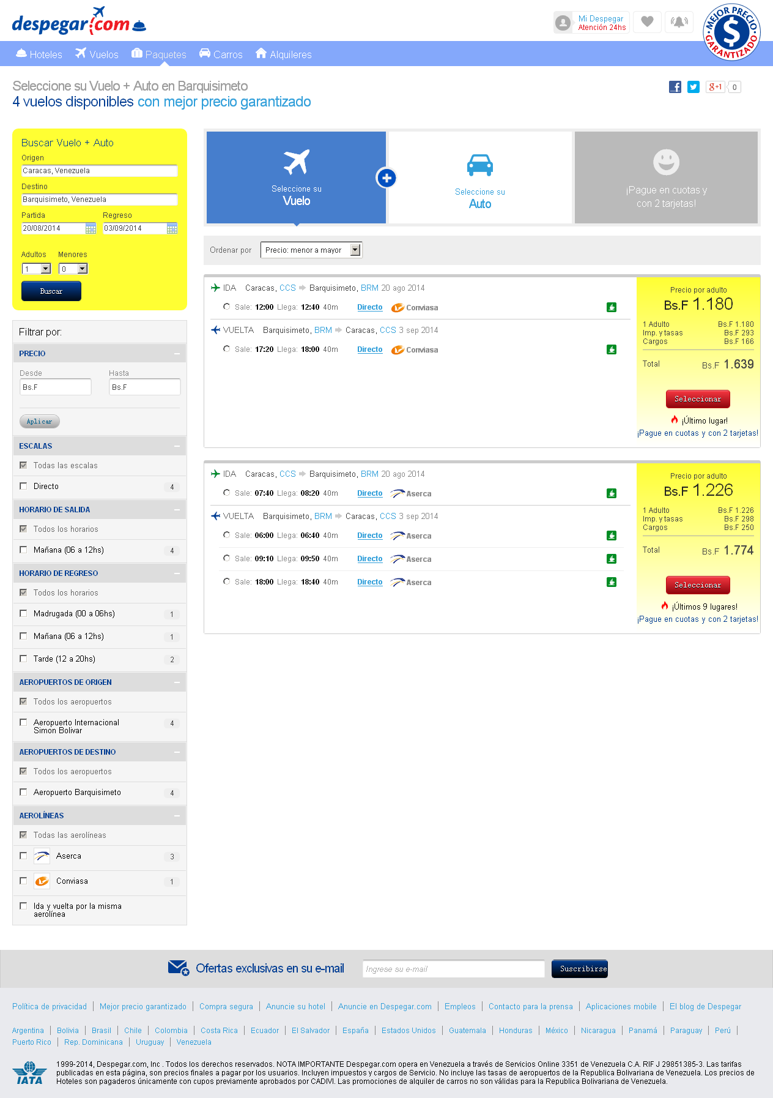The image size is (773, 1098).
Task: Click green baggage icon for Conviasa 17:20 flight
Action: (x=612, y=349)
